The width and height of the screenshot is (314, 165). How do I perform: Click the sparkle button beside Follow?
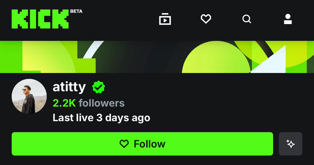coord(290,144)
